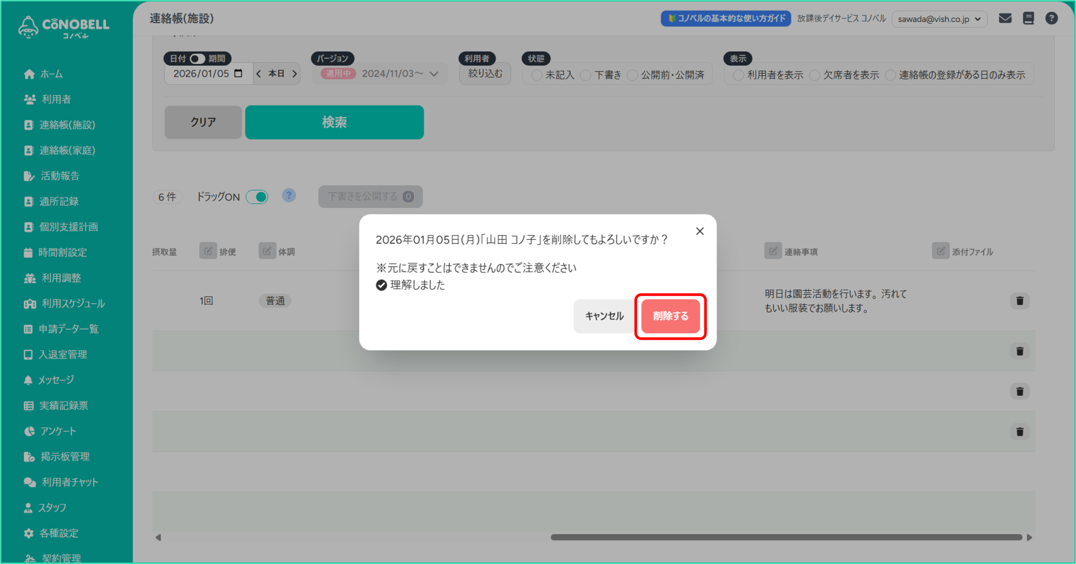Expand the バージョン 2024/11/03 dropdown
The image size is (1076, 564).
(434, 74)
